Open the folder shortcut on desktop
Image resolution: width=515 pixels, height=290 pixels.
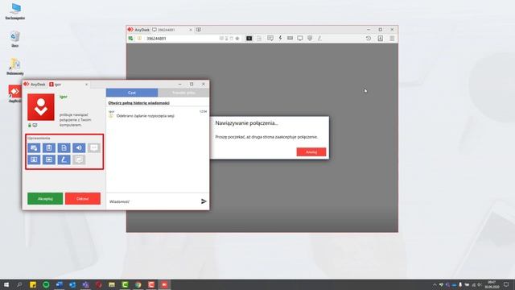click(15, 67)
